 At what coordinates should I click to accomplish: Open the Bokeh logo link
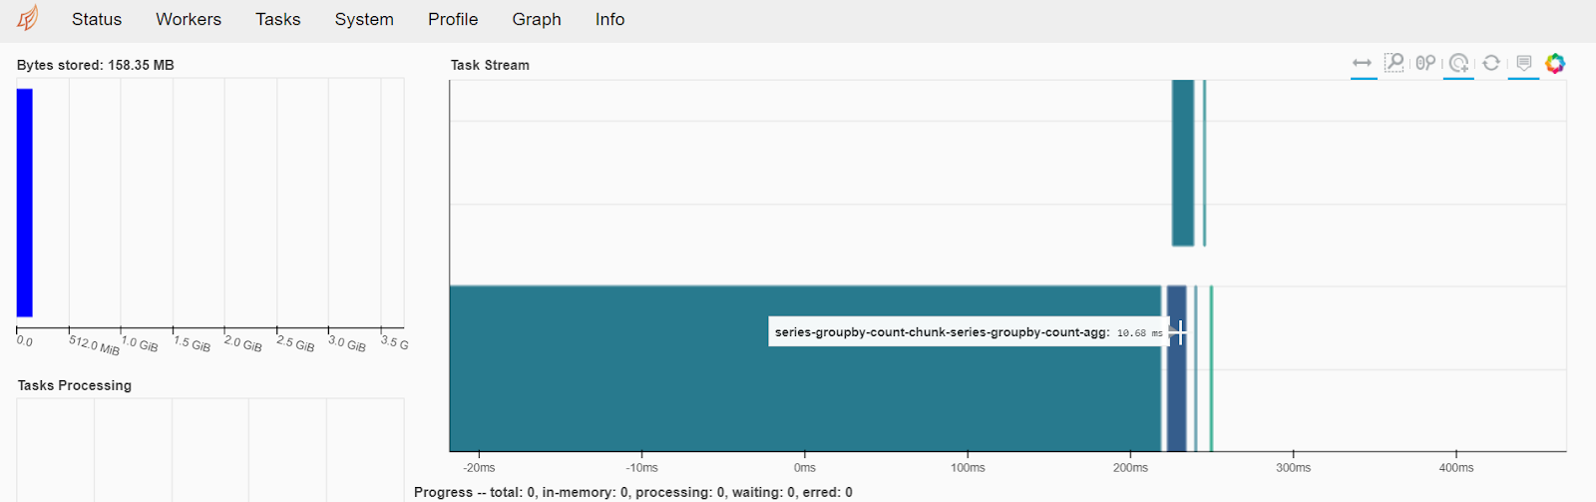click(1555, 63)
